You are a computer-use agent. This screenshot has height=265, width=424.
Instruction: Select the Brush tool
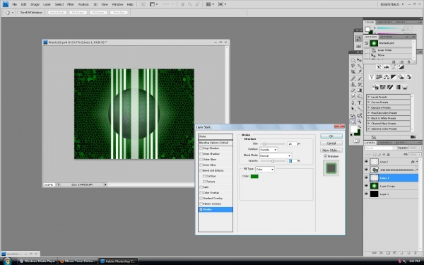coord(360,78)
